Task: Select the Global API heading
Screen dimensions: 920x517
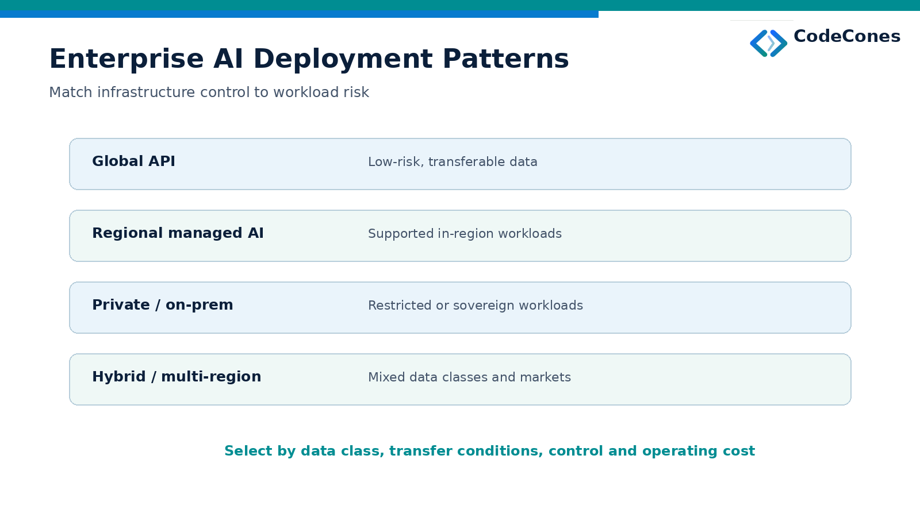Action: (x=133, y=161)
